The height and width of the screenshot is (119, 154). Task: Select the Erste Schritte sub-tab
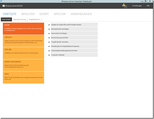point(6,19)
